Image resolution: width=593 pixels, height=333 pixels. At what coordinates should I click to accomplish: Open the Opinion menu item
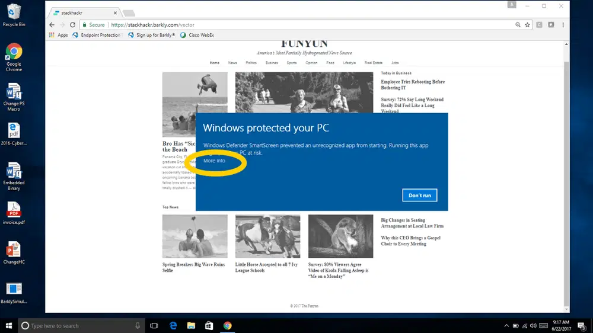(x=311, y=63)
